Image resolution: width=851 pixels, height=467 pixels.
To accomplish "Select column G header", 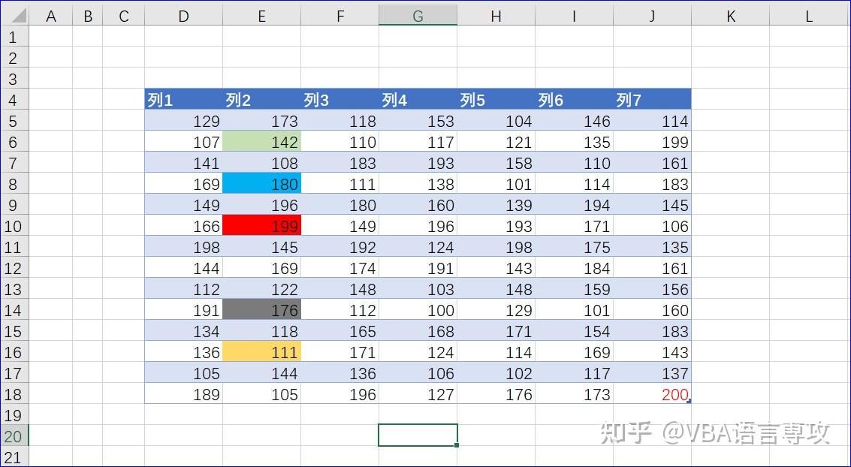I will [x=418, y=16].
